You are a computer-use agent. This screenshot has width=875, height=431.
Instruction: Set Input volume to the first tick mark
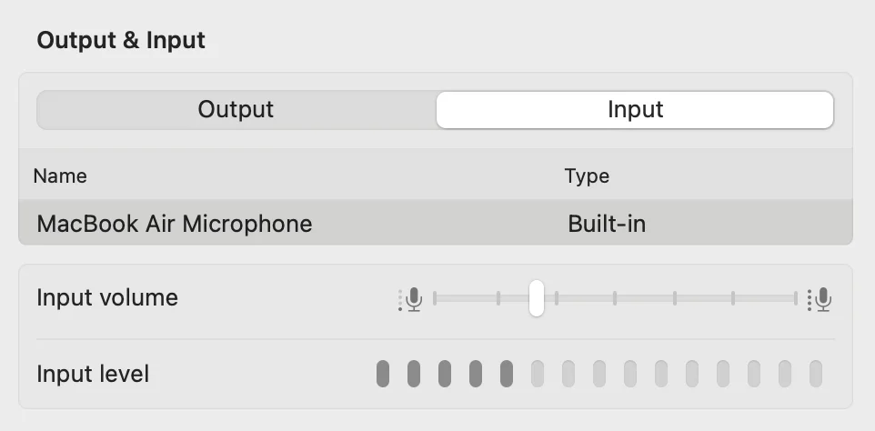coord(435,298)
